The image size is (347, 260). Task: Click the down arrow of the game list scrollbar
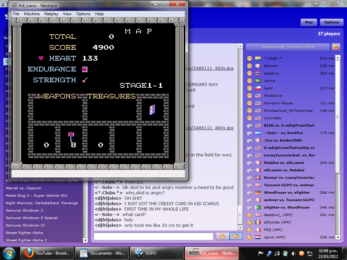click(85, 240)
